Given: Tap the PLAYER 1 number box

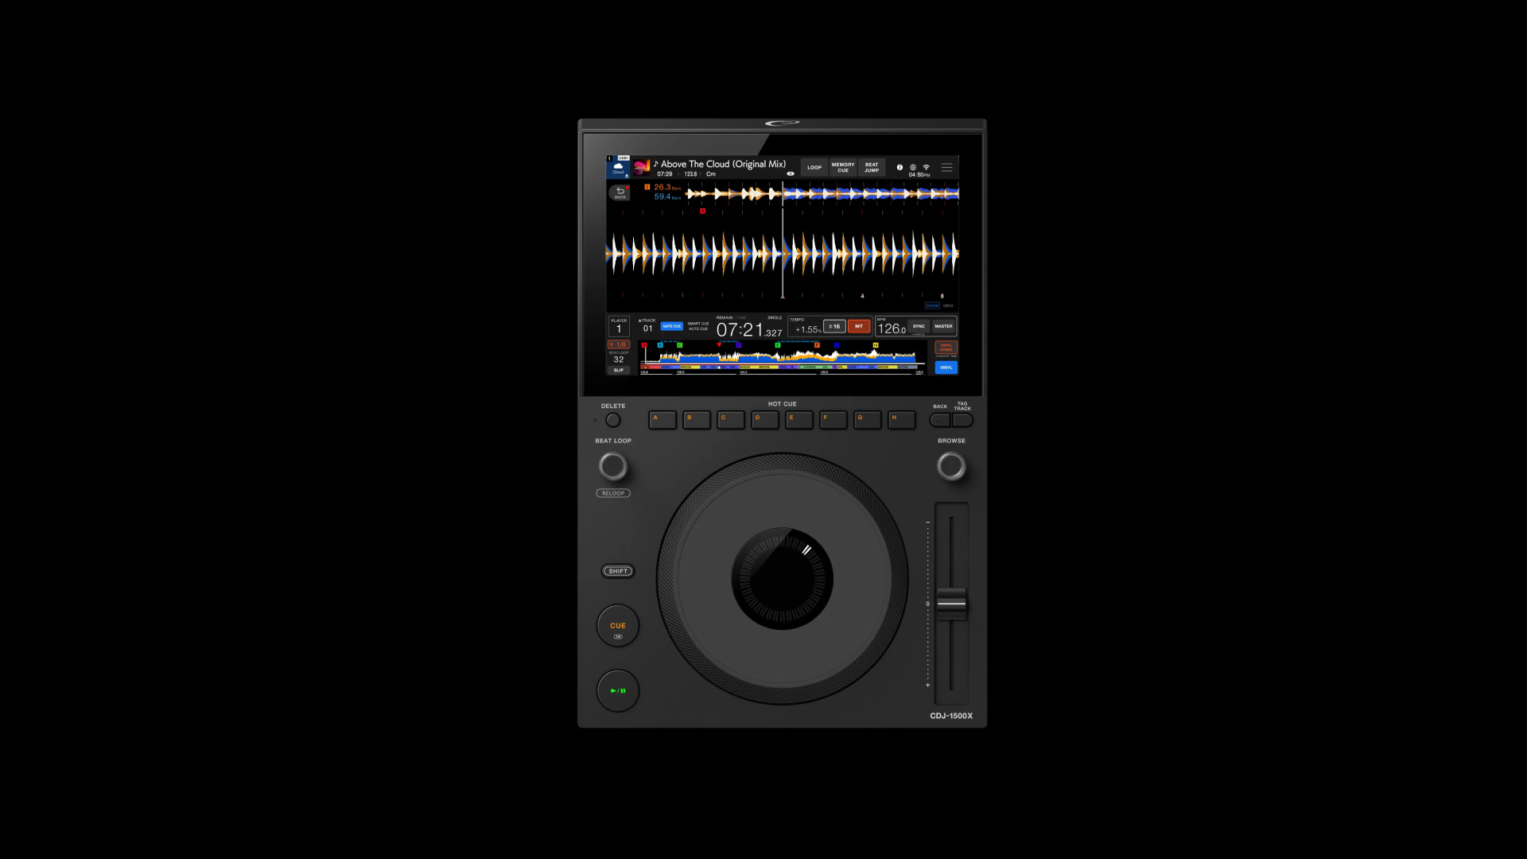Looking at the screenshot, I should coord(619,326).
